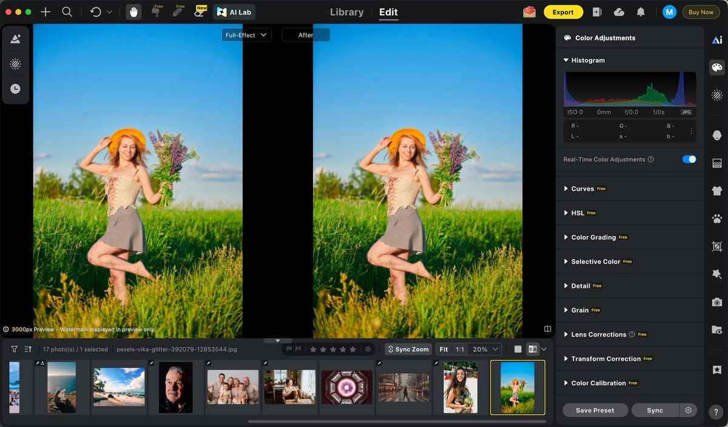Click the Fit zoom button
The height and width of the screenshot is (427, 728).
[444, 349]
